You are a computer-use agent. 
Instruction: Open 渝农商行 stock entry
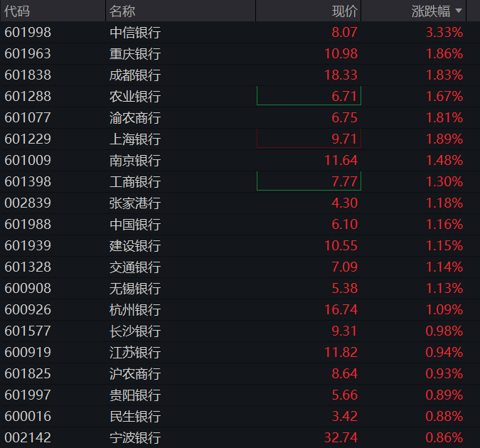pos(135,117)
